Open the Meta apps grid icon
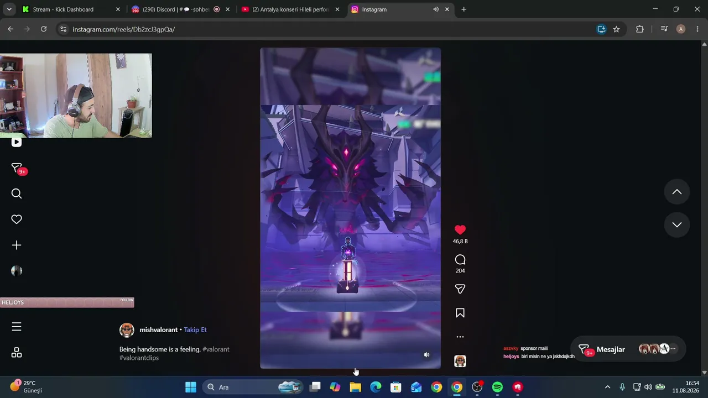This screenshot has width=708, height=398. [x=17, y=353]
